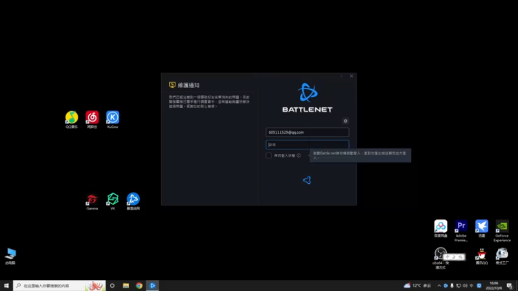Click the email field showing 605111529@qq.com
The width and height of the screenshot is (518, 291).
tap(307, 133)
